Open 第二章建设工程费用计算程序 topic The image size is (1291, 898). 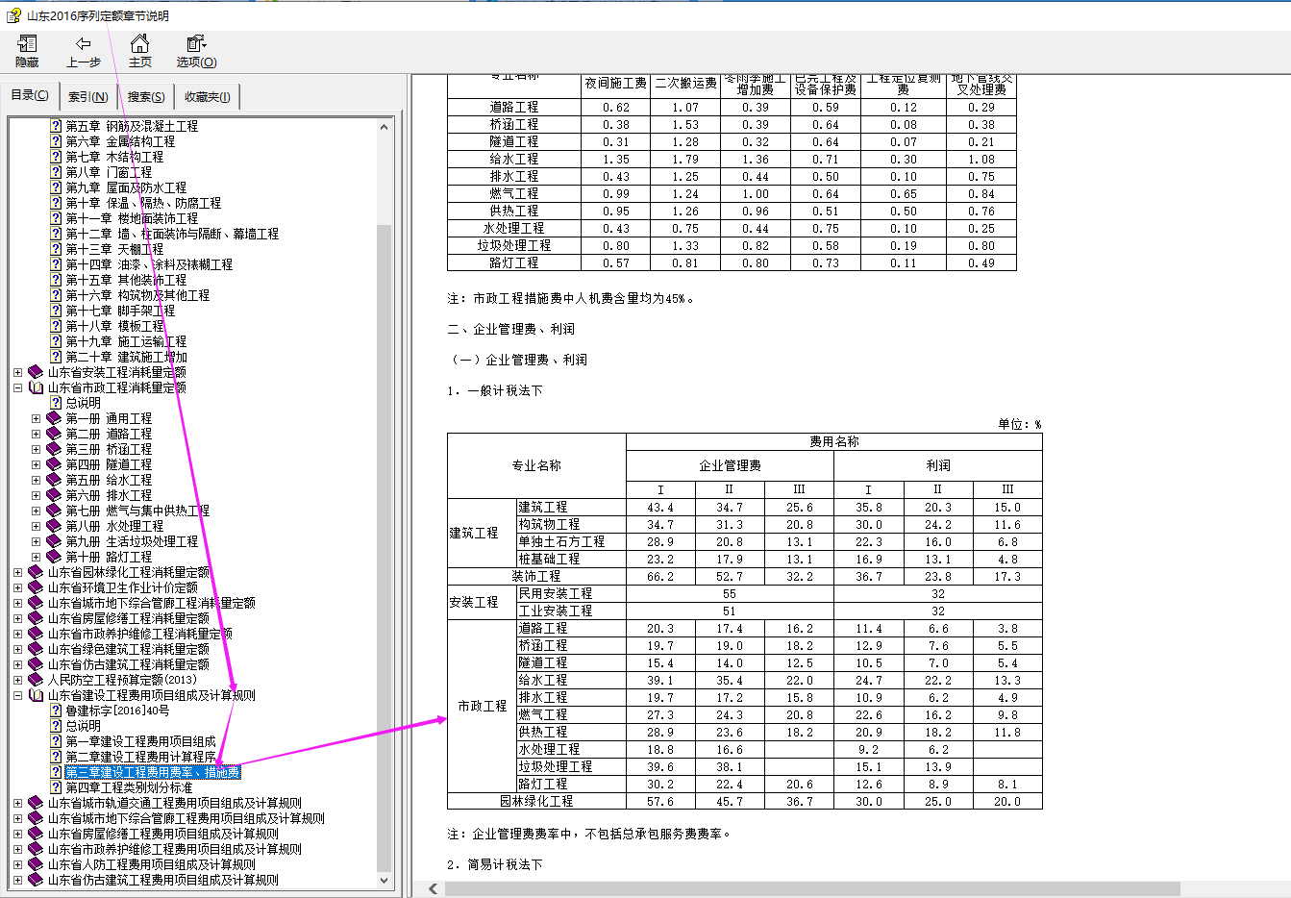pyautogui.click(x=140, y=757)
